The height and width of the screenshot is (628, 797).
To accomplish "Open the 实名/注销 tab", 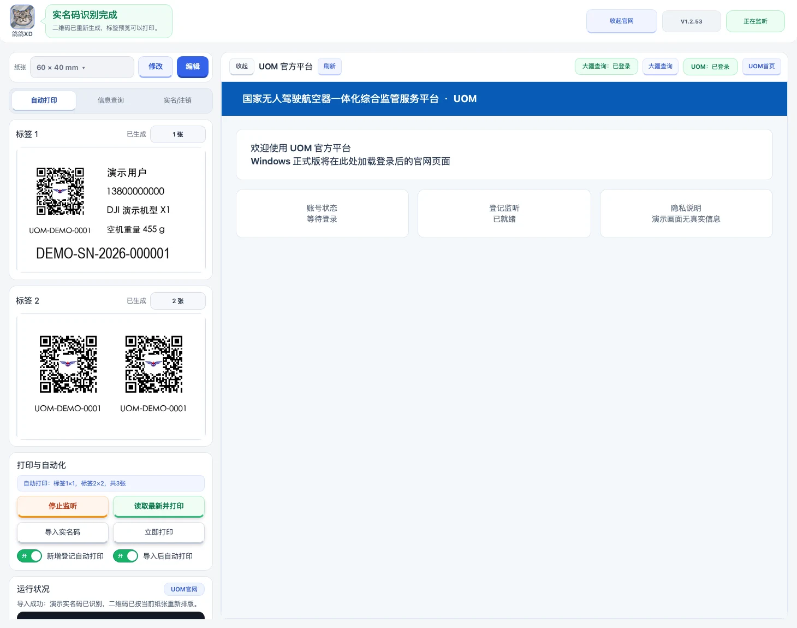I will click(177, 100).
